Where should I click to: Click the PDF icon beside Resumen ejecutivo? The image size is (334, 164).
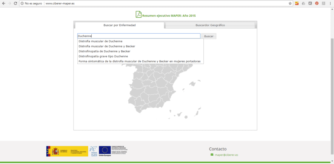[x=139, y=15]
